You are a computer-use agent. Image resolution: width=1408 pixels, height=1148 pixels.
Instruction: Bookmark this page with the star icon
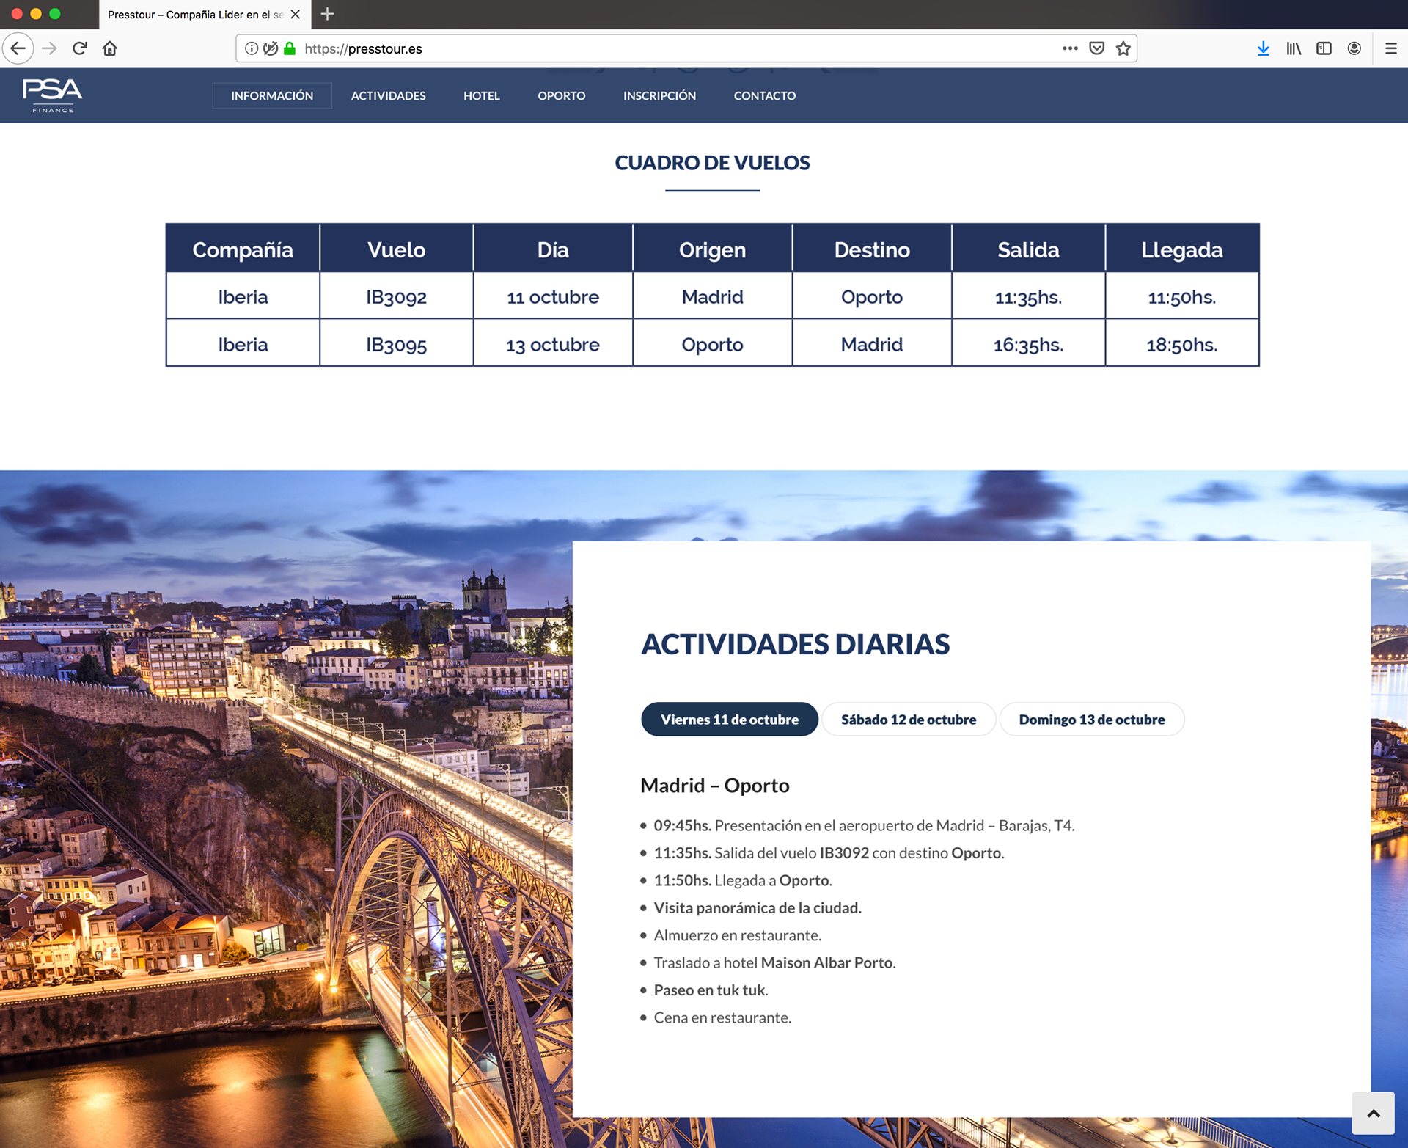[1123, 48]
